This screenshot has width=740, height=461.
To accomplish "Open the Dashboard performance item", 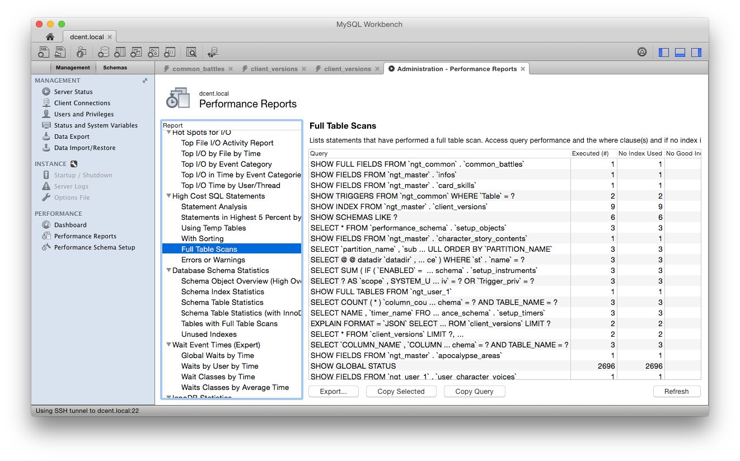I will click(70, 225).
